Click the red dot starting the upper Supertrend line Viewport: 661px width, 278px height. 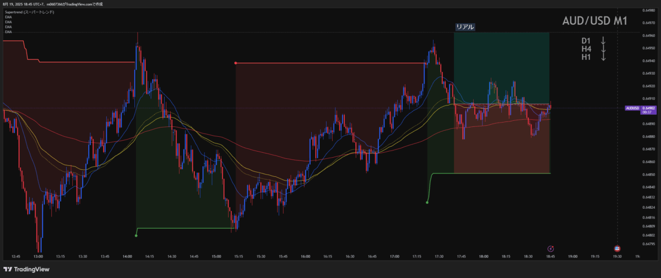236,63
